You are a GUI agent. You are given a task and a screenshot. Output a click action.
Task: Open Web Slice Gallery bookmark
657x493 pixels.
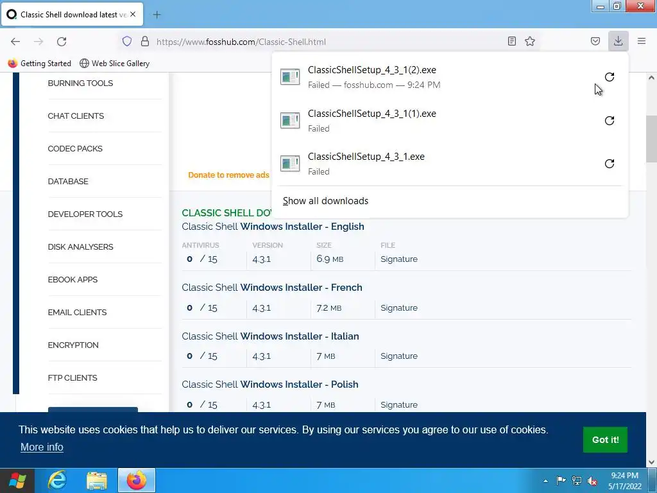pyautogui.click(x=114, y=64)
